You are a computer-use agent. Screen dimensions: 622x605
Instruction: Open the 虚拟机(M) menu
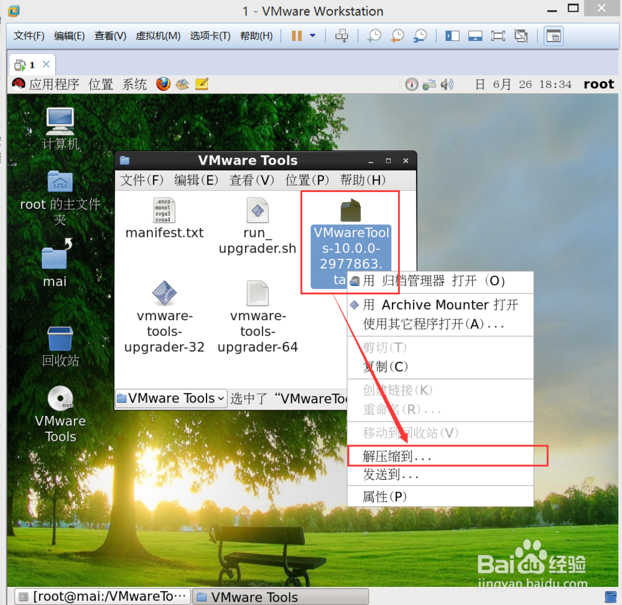pos(157,35)
